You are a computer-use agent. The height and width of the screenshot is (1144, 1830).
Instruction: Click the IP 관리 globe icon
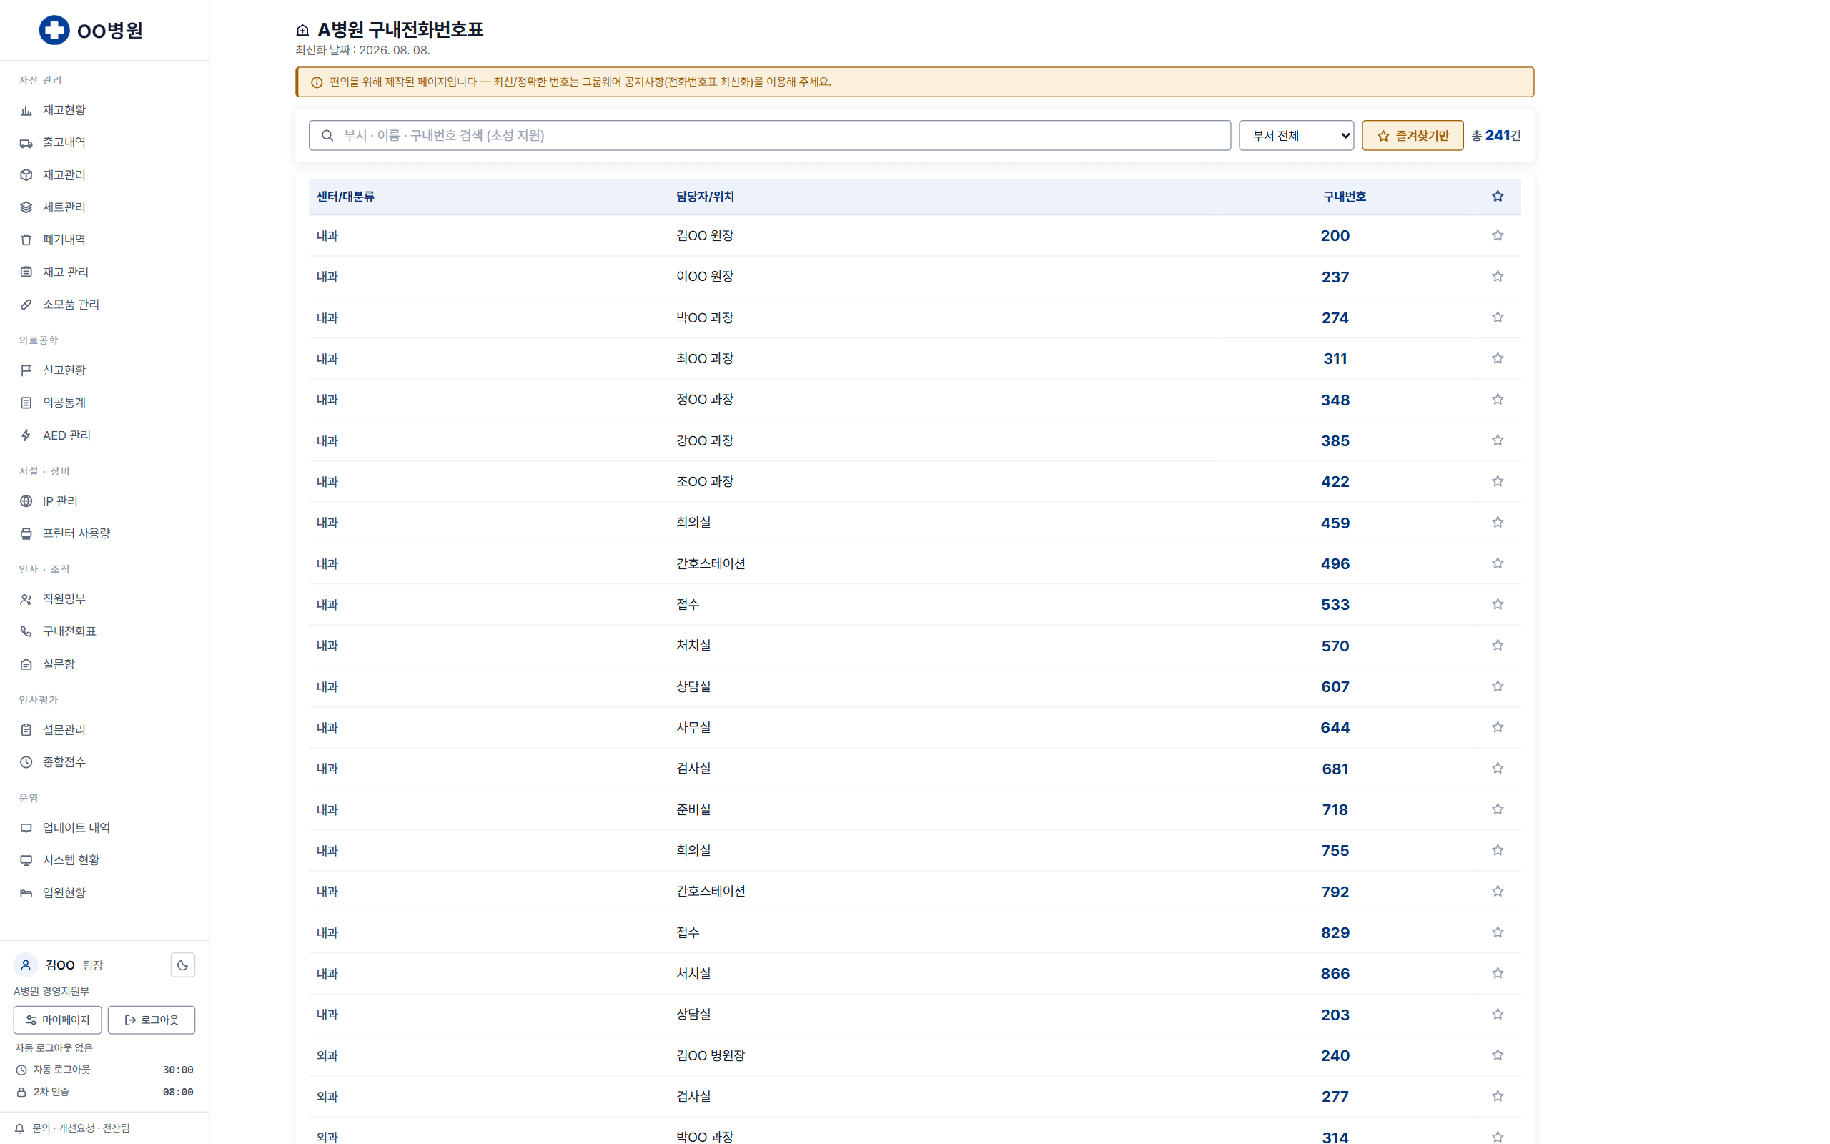tap(26, 501)
